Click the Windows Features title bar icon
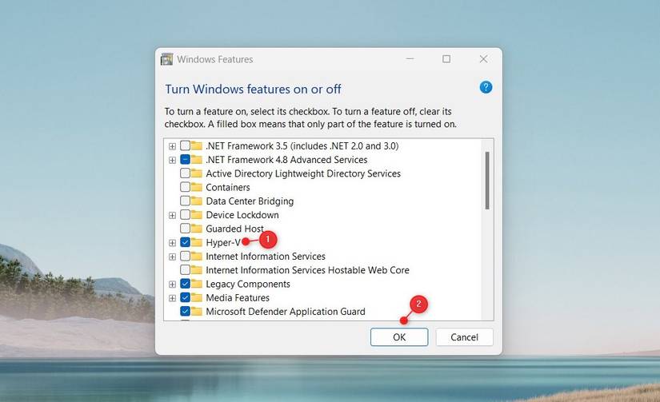The width and height of the screenshot is (660, 402). pyautogui.click(x=167, y=59)
